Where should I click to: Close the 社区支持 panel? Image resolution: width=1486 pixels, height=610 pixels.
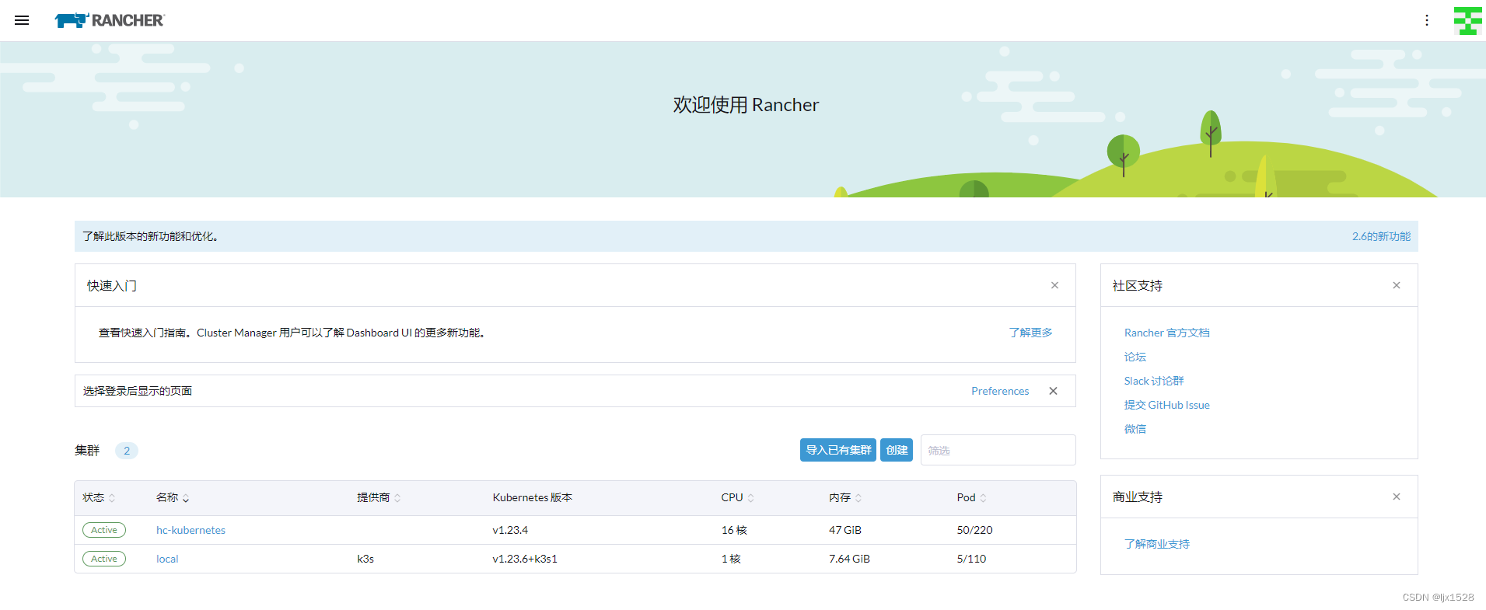click(x=1397, y=285)
